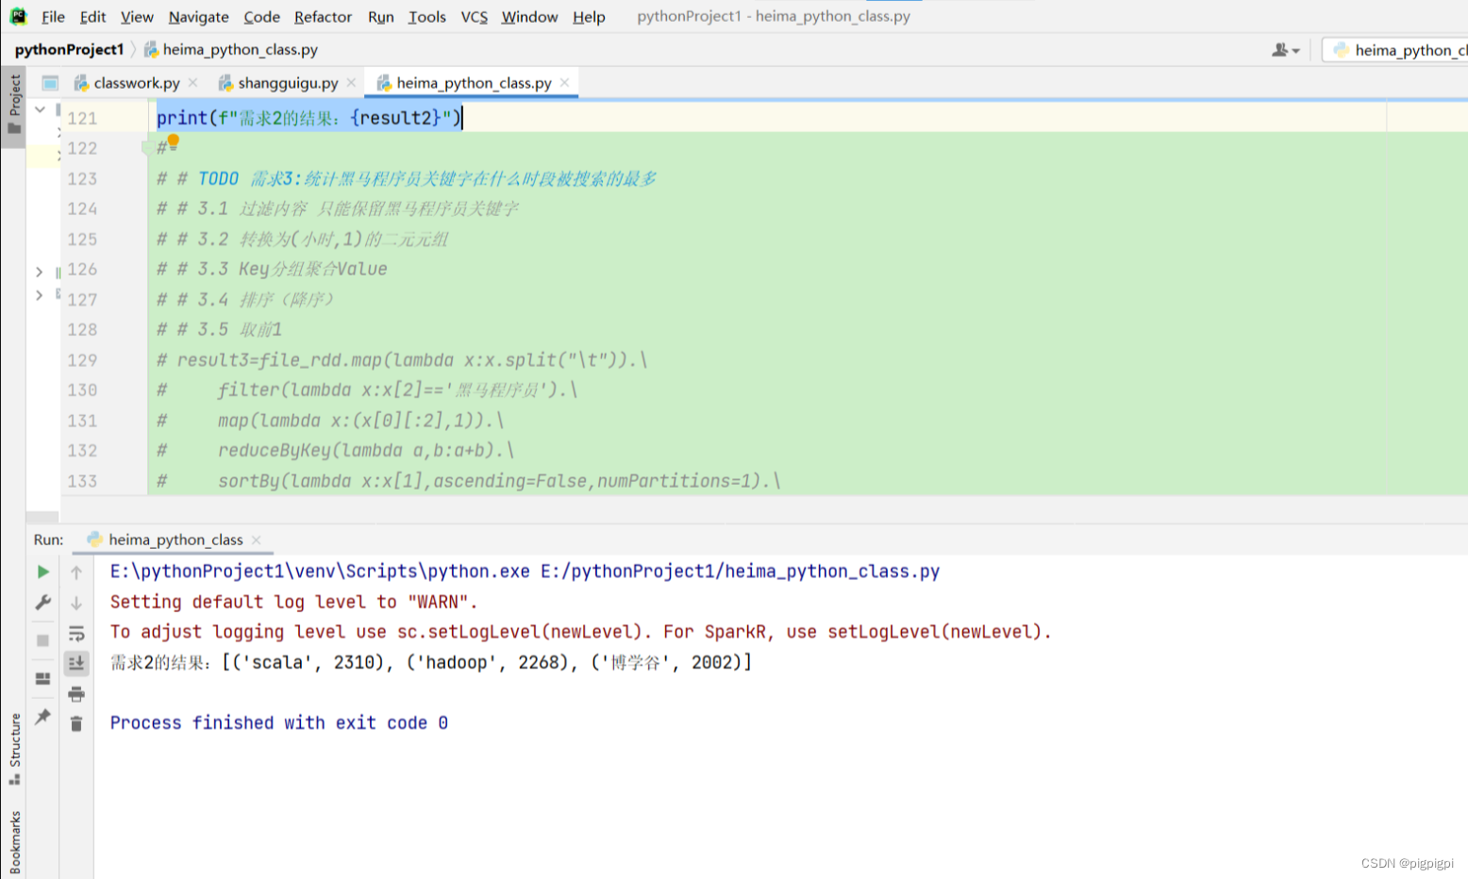Screen dimensions: 1468x879
Task: Collapse code fold marker at line 122
Action: [146, 148]
